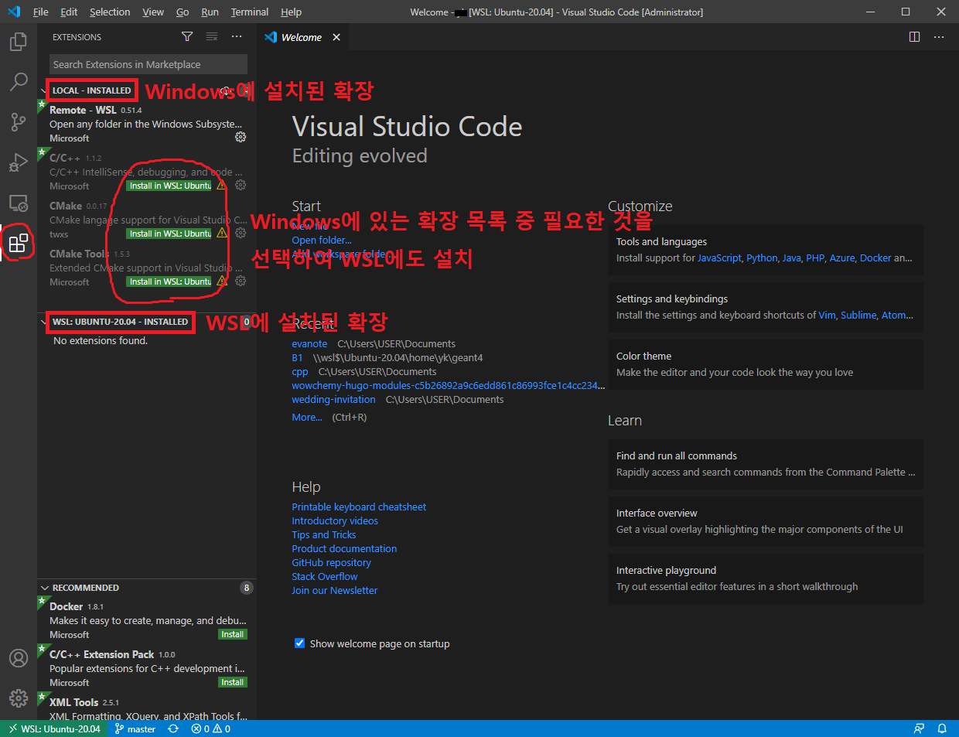Uncheck Show welcome page on startup

(300, 643)
